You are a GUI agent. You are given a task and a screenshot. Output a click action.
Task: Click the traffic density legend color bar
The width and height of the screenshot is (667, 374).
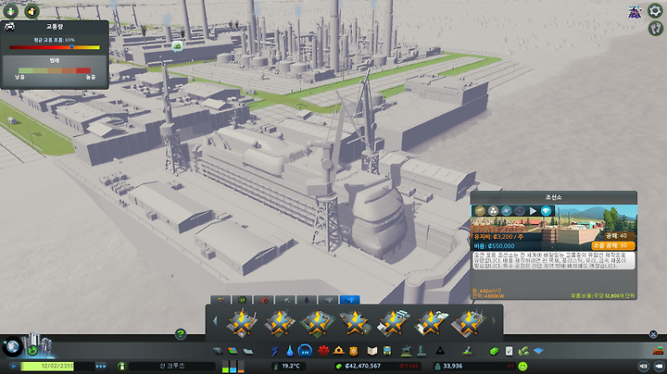point(55,70)
